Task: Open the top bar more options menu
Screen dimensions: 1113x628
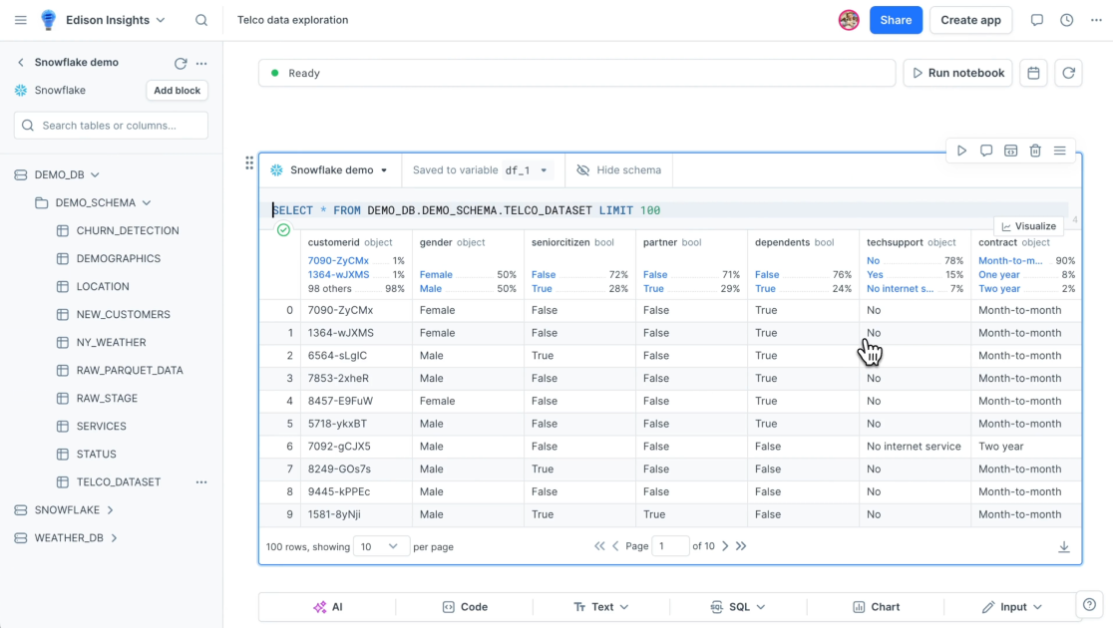Action: 1097,20
